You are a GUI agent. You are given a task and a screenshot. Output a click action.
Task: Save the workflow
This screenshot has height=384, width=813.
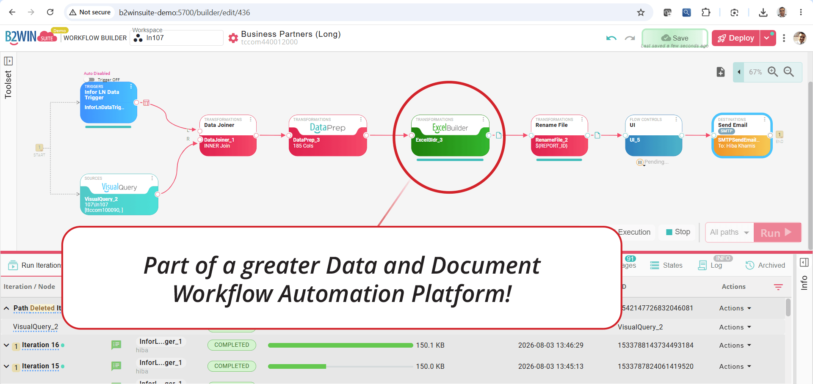675,38
